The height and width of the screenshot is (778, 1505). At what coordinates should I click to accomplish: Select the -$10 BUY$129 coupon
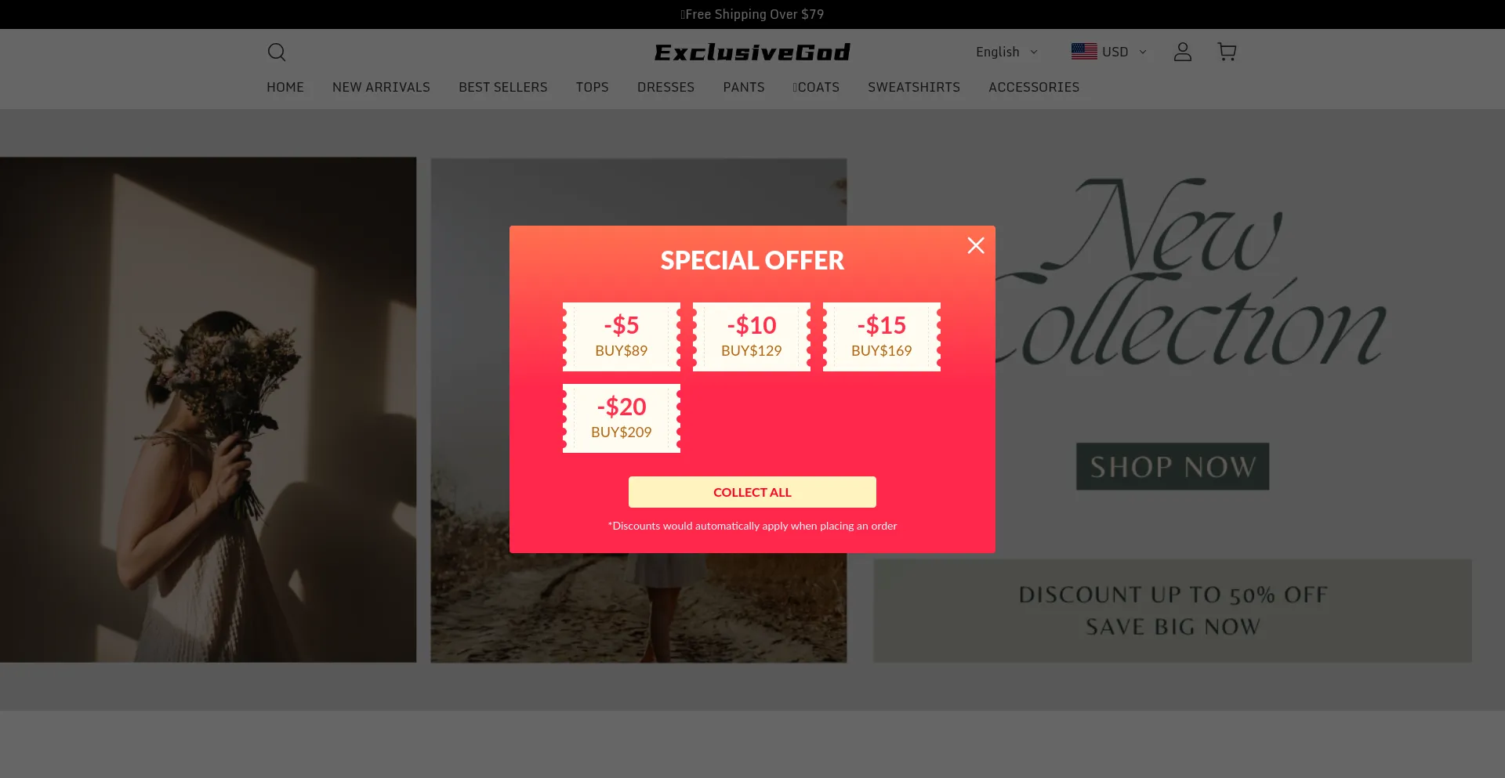click(752, 337)
